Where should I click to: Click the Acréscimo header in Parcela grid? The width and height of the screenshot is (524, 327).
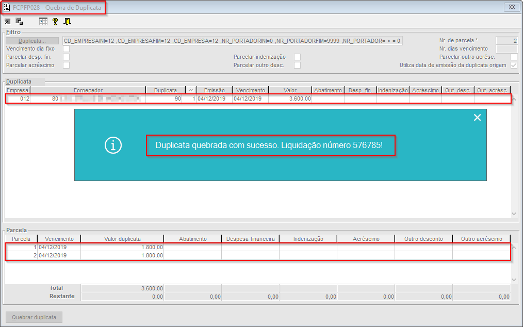[x=366, y=239]
